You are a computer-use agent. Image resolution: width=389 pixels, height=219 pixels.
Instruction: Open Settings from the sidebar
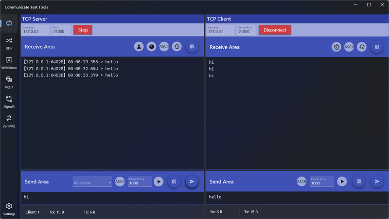9,209
